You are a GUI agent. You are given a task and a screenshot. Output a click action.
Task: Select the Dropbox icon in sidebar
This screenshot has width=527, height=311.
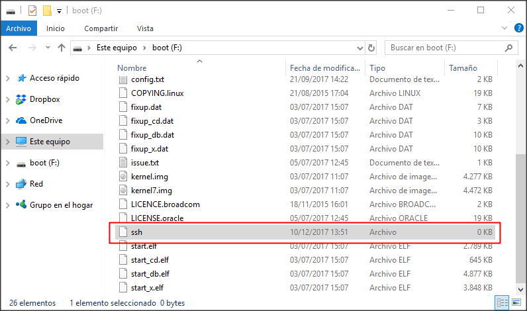coord(21,99)
